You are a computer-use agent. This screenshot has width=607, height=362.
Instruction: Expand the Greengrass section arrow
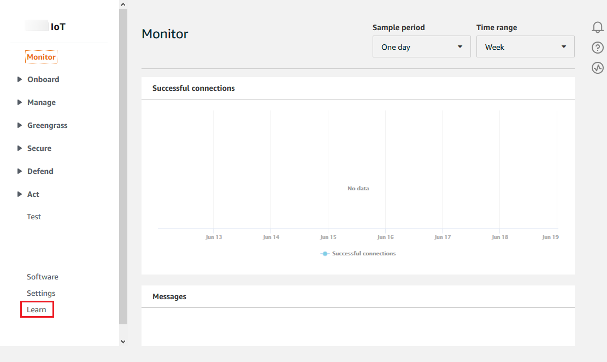click(x=20, y=125)
